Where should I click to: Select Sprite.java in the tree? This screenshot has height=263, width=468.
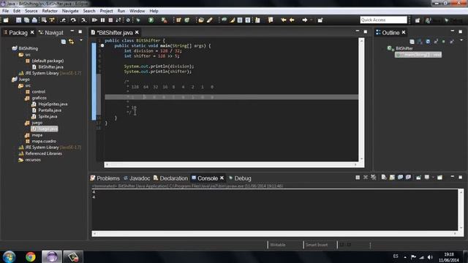45,116
